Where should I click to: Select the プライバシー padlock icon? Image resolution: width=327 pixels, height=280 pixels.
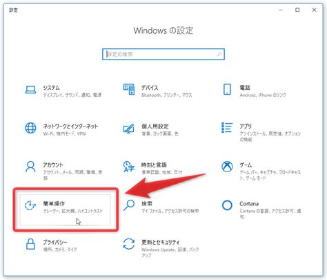30,244
